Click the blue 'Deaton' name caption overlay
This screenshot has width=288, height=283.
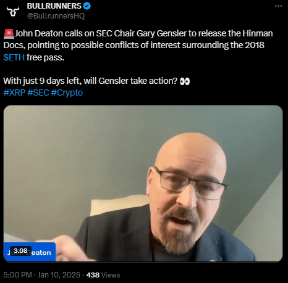click(x=30, y=252)
